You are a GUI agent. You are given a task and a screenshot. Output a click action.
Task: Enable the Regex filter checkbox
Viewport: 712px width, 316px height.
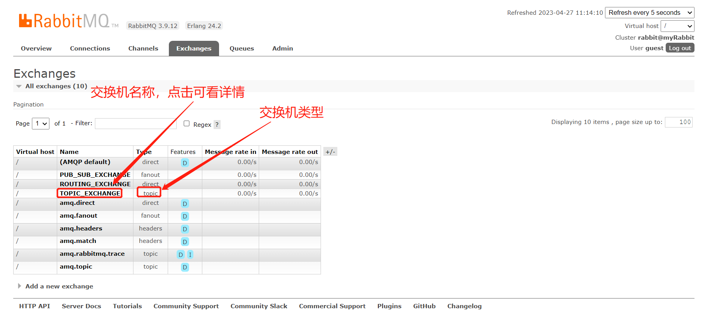click(x=187, y=124)
